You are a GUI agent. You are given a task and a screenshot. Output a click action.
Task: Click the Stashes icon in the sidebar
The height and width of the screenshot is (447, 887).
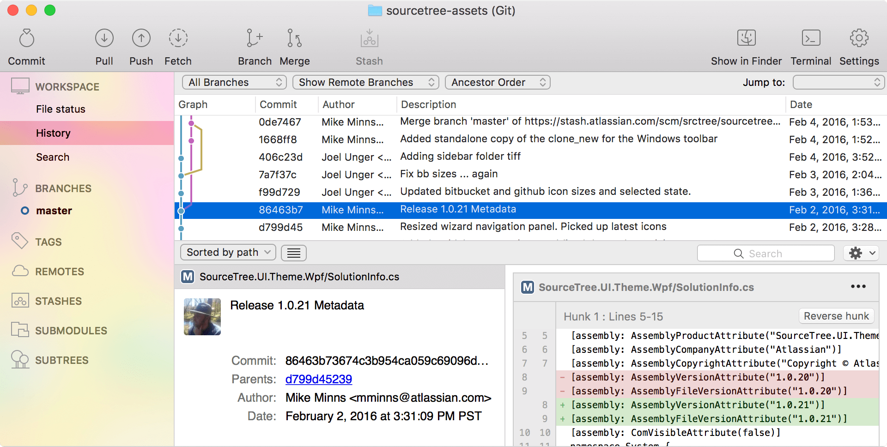(19, 301)
